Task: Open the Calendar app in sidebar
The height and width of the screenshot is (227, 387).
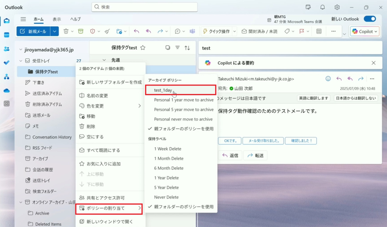Action: pos(7,35)
